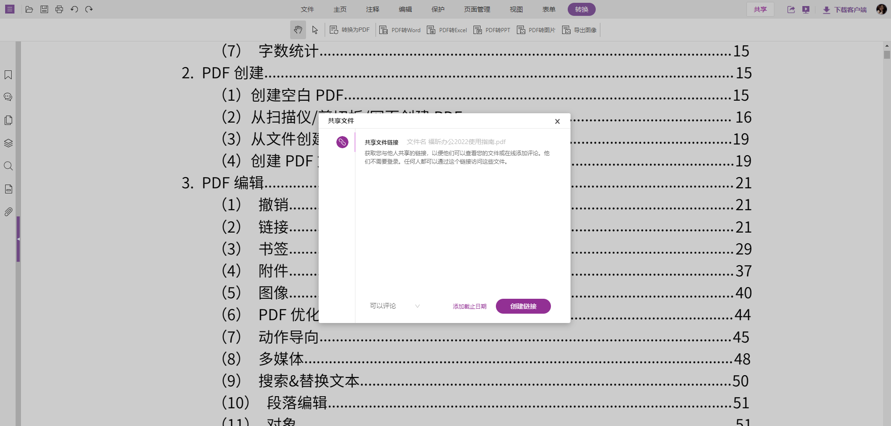Show the page thumbnails panel
Screen dimensions: 891x426
8,120
